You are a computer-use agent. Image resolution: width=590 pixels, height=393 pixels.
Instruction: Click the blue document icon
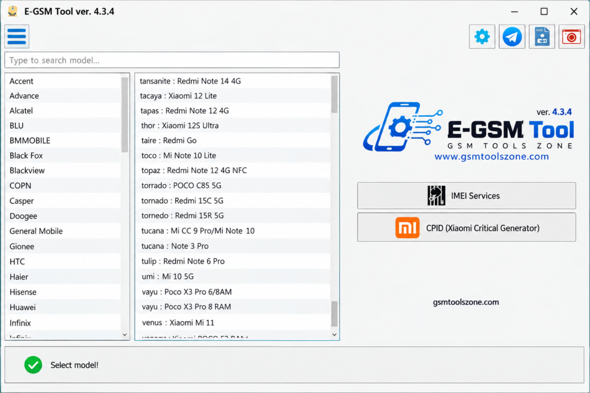(x=542, y=36)
